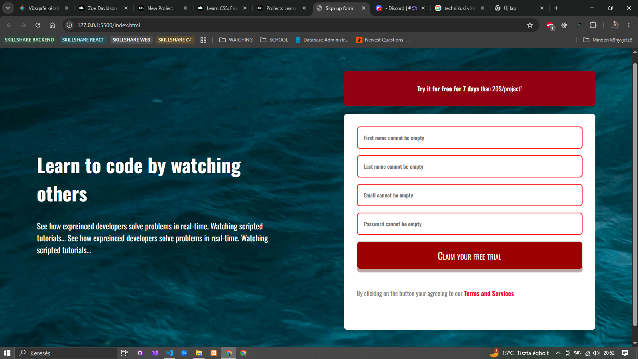Click the address bar URL
Screen dimensions: 638x359
coord(109,25)
